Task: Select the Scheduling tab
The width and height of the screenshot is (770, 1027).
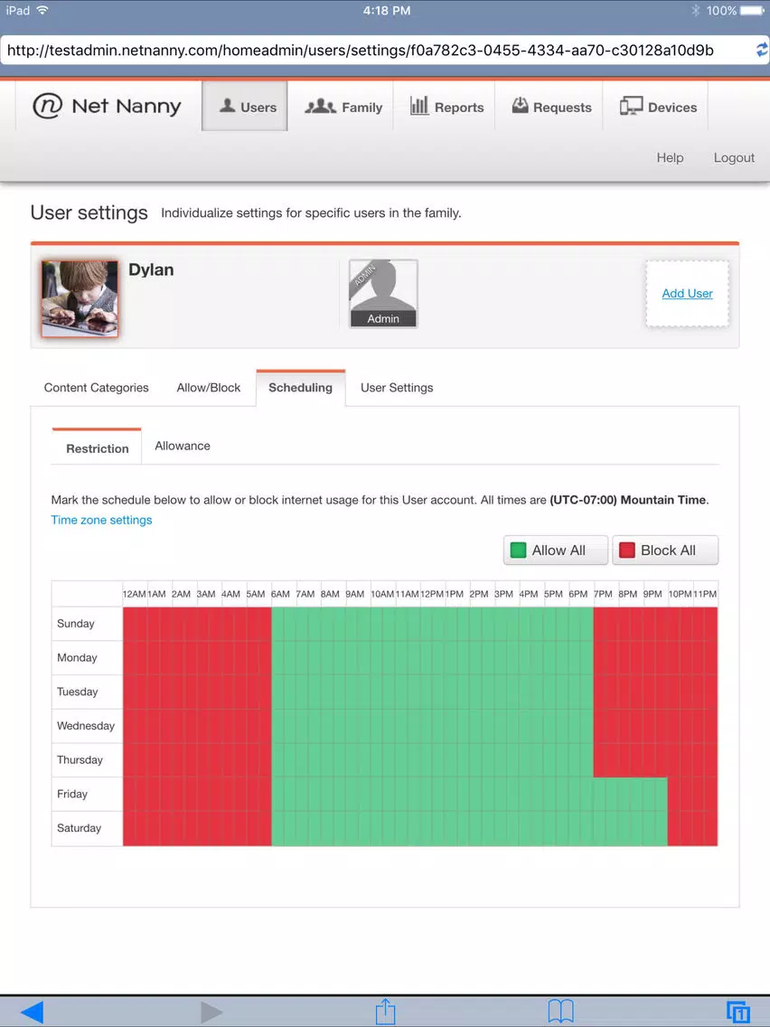Action: coord(301,388)
